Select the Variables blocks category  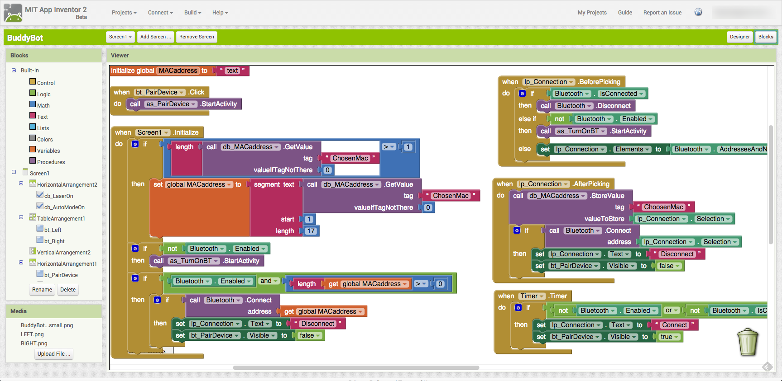coord(48,151)
